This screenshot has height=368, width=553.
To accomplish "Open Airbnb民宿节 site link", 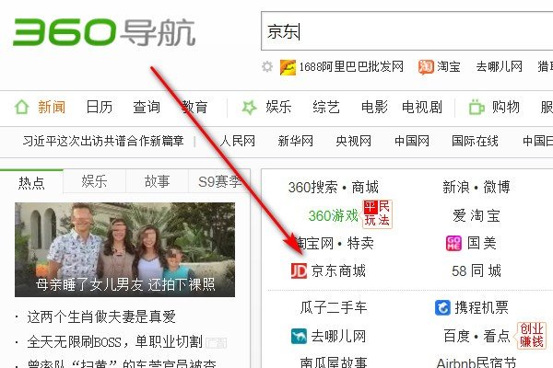I will (477, 362).
